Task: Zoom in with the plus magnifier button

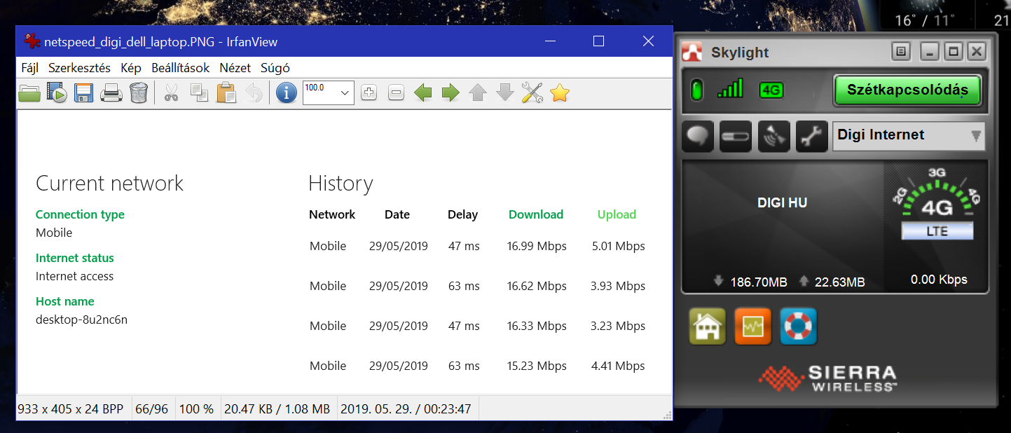Action: click(369, 92)
